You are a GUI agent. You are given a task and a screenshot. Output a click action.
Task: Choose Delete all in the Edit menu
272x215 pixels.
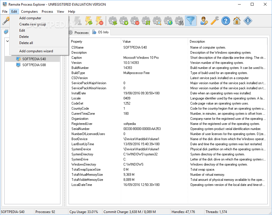39,43
